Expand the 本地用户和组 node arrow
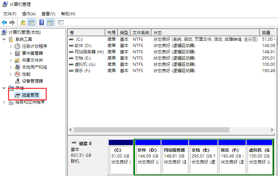The height and width of the screenshot is (176, 278). click(x=10, y=67)
